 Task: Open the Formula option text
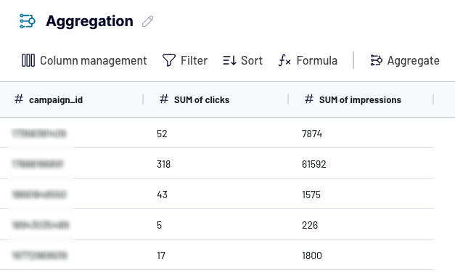coord(317,61)
